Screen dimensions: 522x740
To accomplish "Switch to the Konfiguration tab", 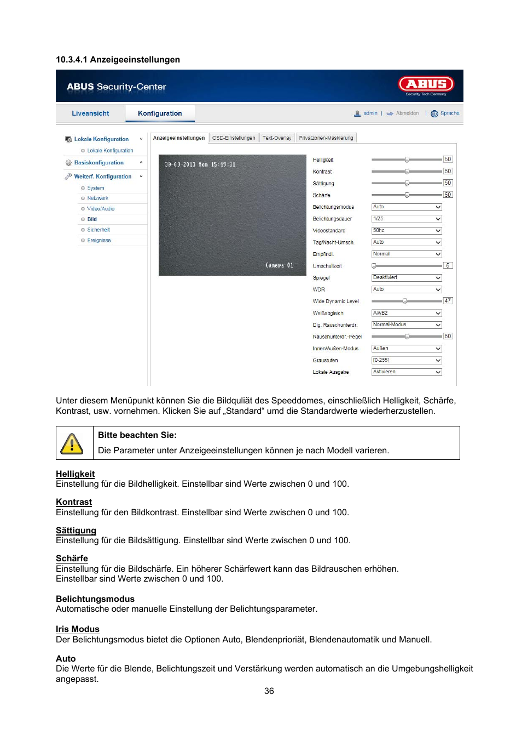I will pos(160,113).
